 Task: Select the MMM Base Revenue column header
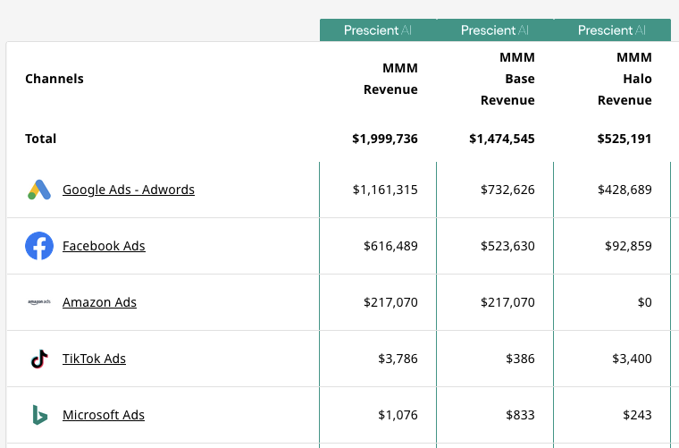click(x=507, y=79)
